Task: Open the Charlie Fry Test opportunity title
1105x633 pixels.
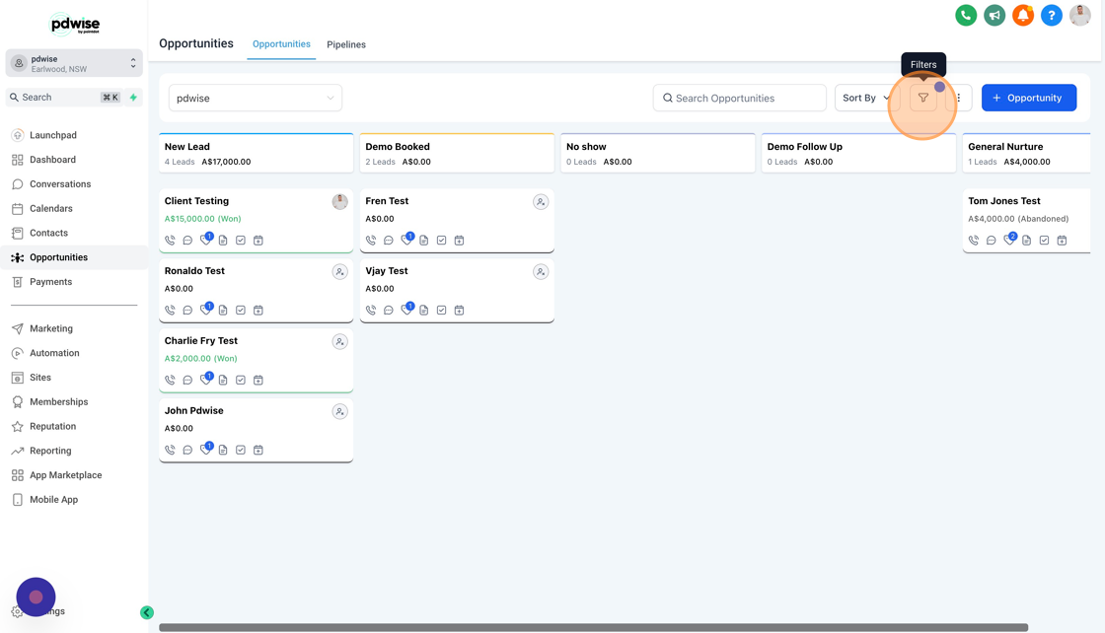Action: pyautogui.click(x=201, y=341)
